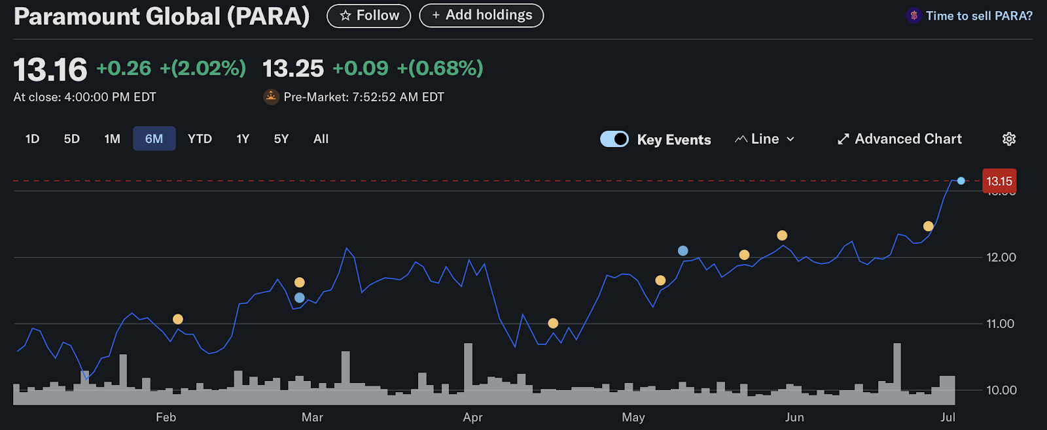
Task: Click the Follow star button
Action: (368, 16)
